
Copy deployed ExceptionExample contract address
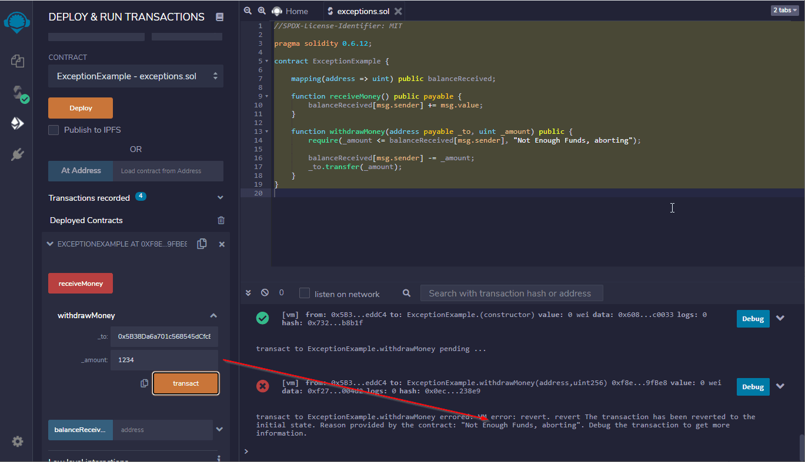(x=202, y=244)
